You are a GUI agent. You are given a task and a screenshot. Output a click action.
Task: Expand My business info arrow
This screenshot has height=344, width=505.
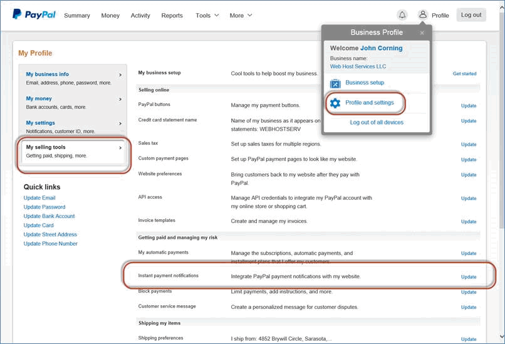click(120, 75)
